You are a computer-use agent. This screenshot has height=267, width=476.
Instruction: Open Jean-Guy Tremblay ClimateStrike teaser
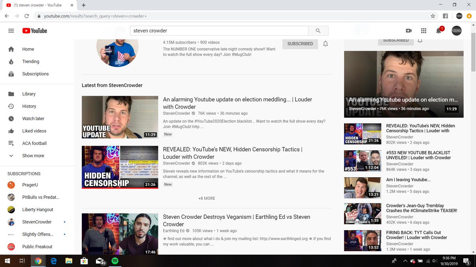[x=422, y=208]
